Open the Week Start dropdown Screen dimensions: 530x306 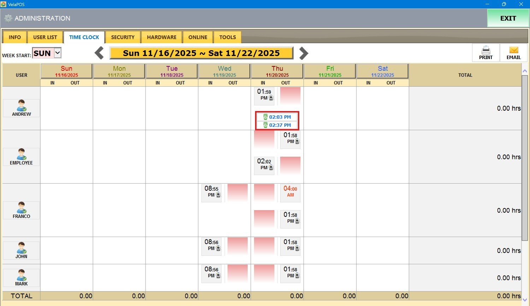tap(58, 53)
